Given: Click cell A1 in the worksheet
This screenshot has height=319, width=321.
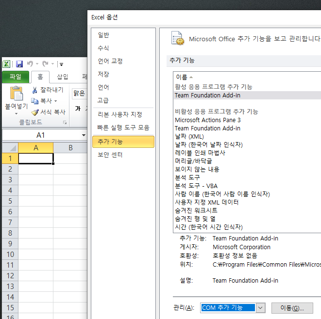Looking at the screenshot, I should 36,159.
